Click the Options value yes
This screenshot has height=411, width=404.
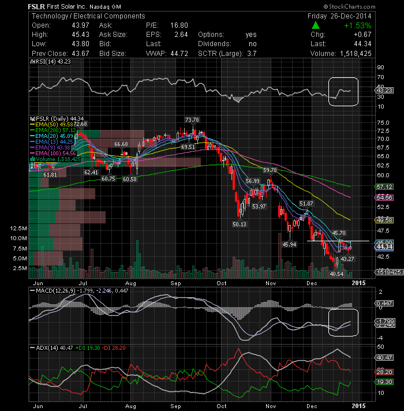click(x=251, y=35)
